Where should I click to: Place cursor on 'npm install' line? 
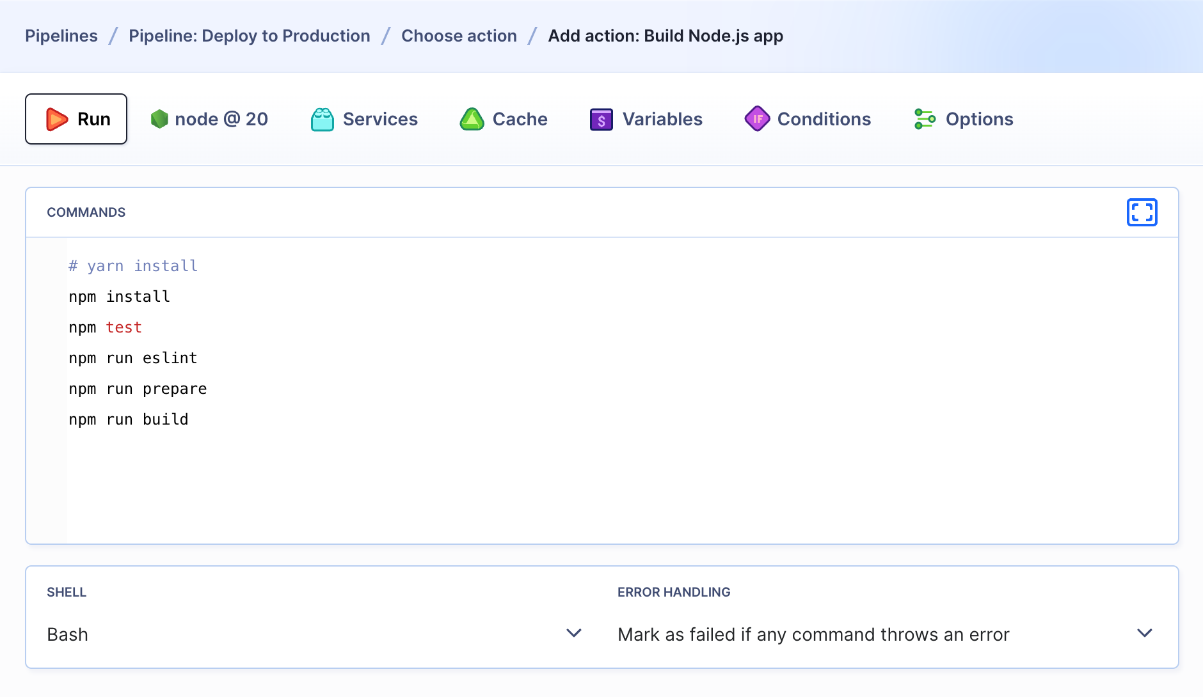click(x=119, y=297)
